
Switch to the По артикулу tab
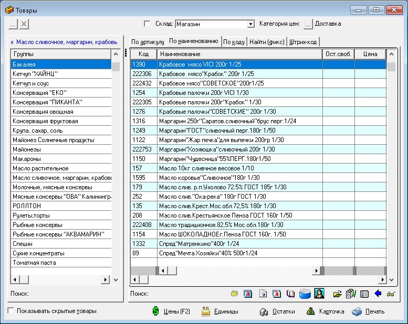[x=148, y=42]
